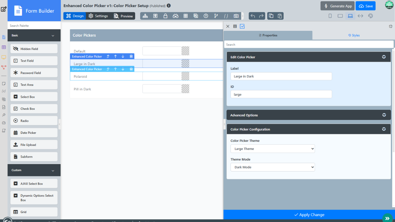Open the Settings tab
Screen dimensions: 395x222
tap(98, 16)
